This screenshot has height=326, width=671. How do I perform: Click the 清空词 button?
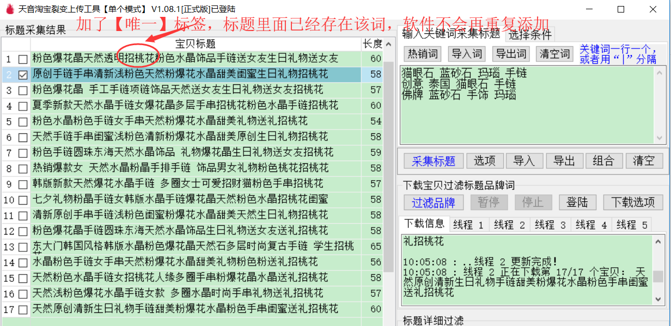tap(554, 54)
